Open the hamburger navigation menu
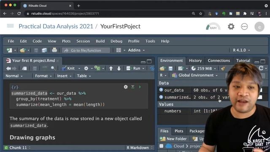 tap(10, 26)
